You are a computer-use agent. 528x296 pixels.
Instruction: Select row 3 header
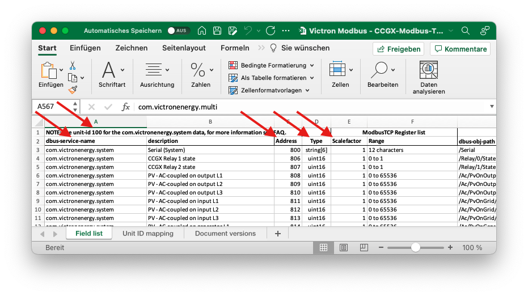point(38,150)
